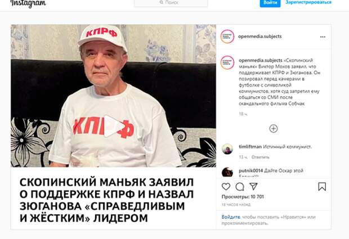
Task: Click the Войти login button
Action: pos(270,3)
